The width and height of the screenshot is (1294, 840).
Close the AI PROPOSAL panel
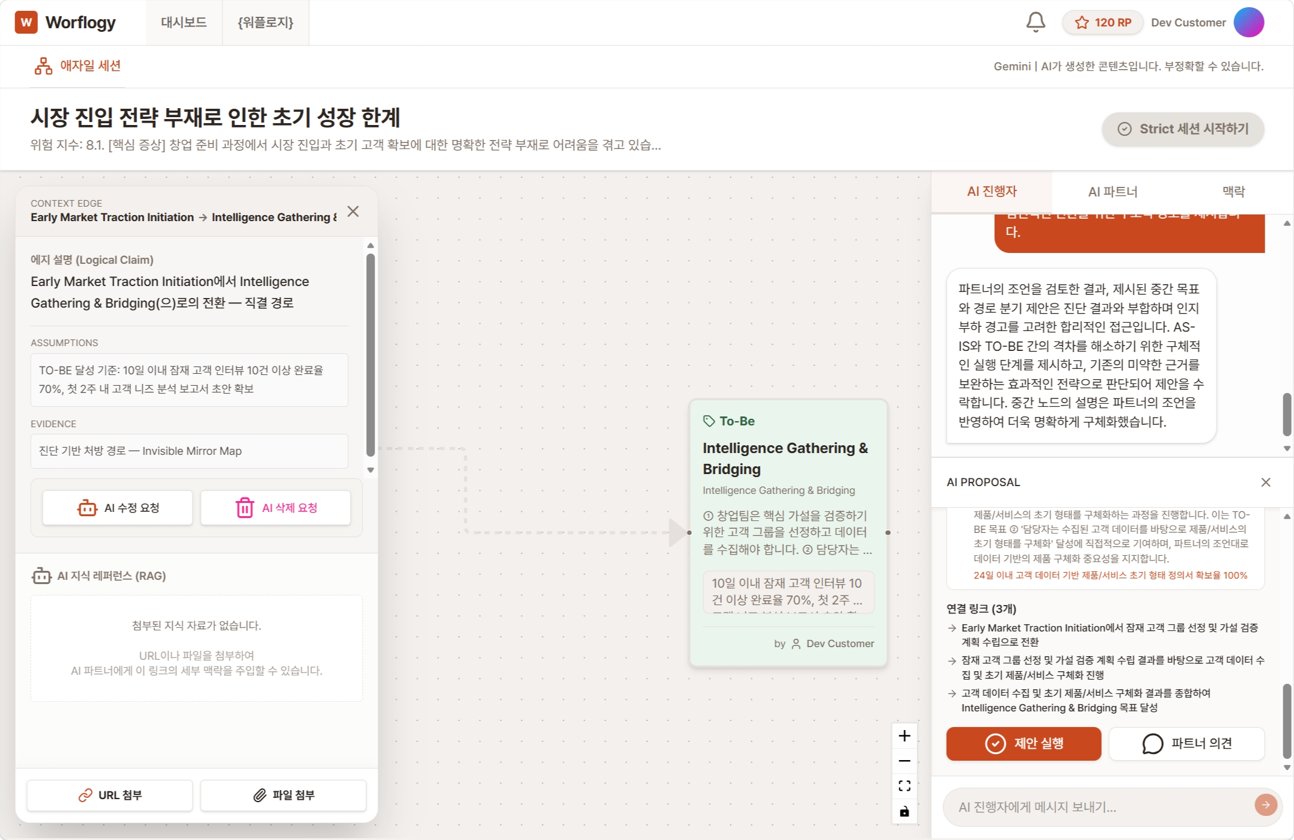pos(1266,482)
